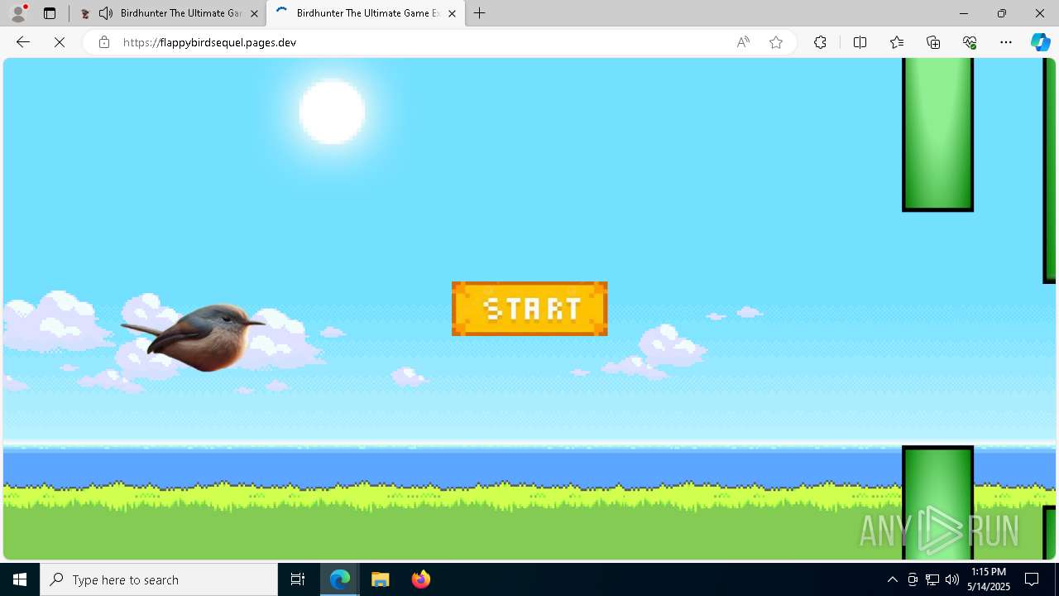Close the first Birdhunter tab
The image size is (1059, 596).
click(254, 13)
